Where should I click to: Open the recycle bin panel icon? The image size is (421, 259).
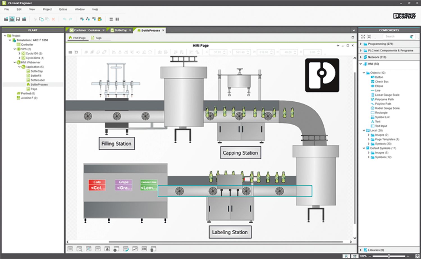click(x=153, y=249)
